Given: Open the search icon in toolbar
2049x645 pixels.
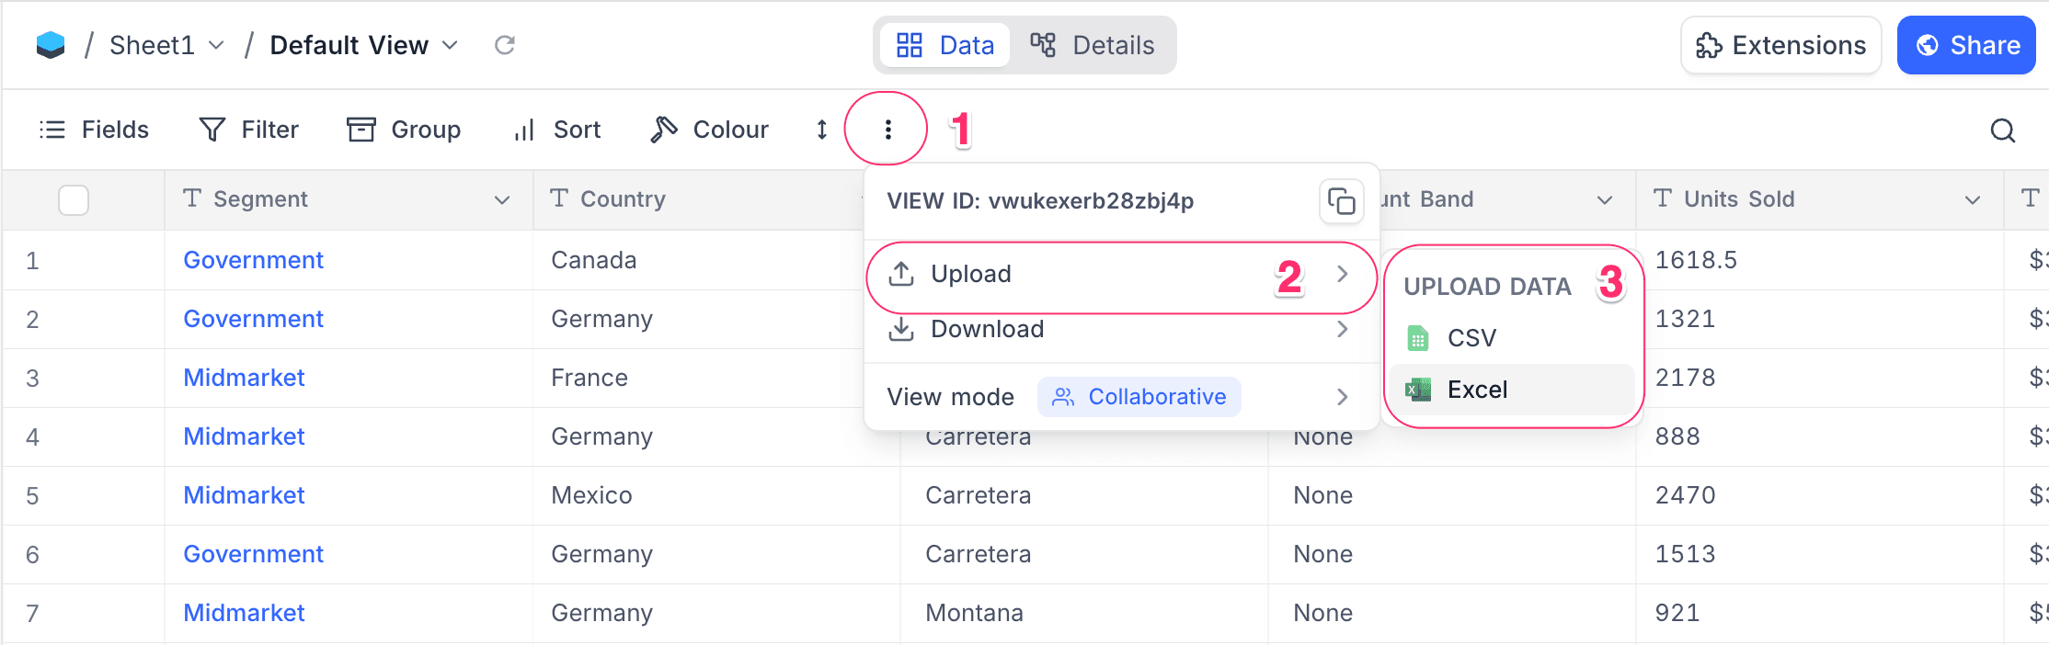Looking at the screenshot, I should pos(2002,130).
